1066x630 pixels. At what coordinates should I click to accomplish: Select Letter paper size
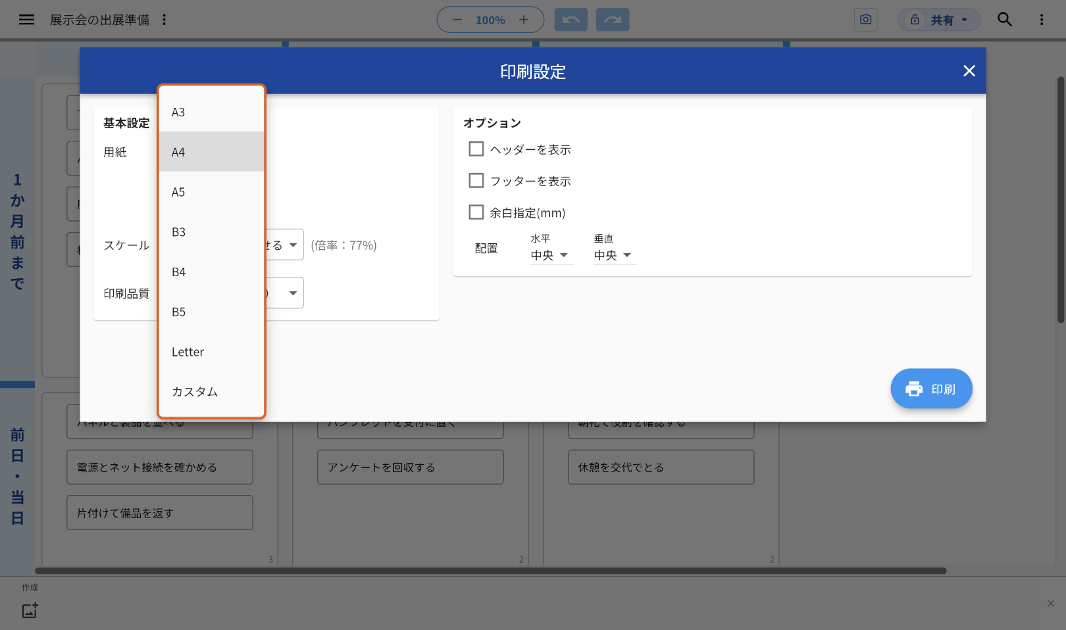(211, 352)
